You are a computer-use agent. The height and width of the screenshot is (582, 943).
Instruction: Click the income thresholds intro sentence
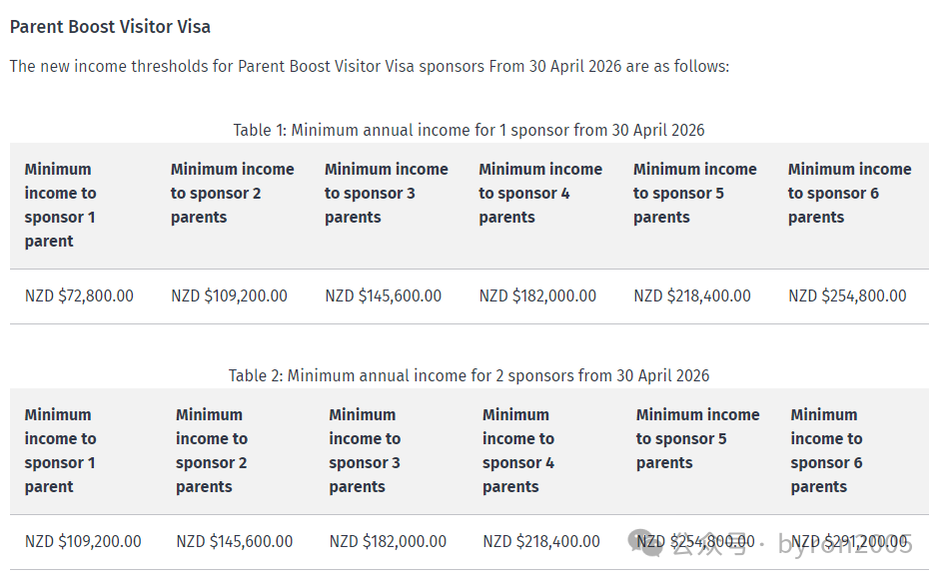pos(370,66)
